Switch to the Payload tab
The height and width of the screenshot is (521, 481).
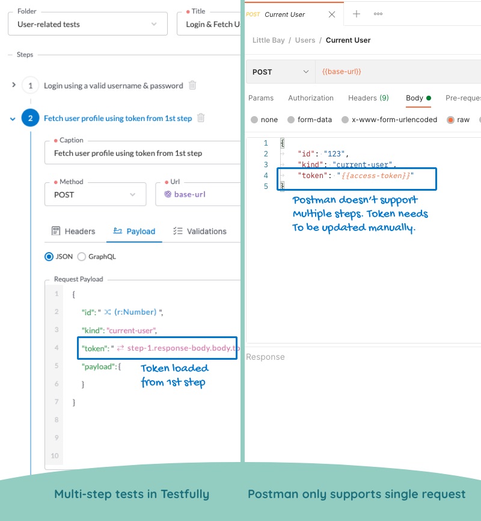point(134,231)
